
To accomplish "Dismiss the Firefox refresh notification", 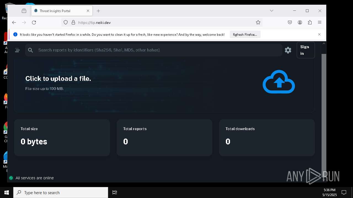I will 319,35.
